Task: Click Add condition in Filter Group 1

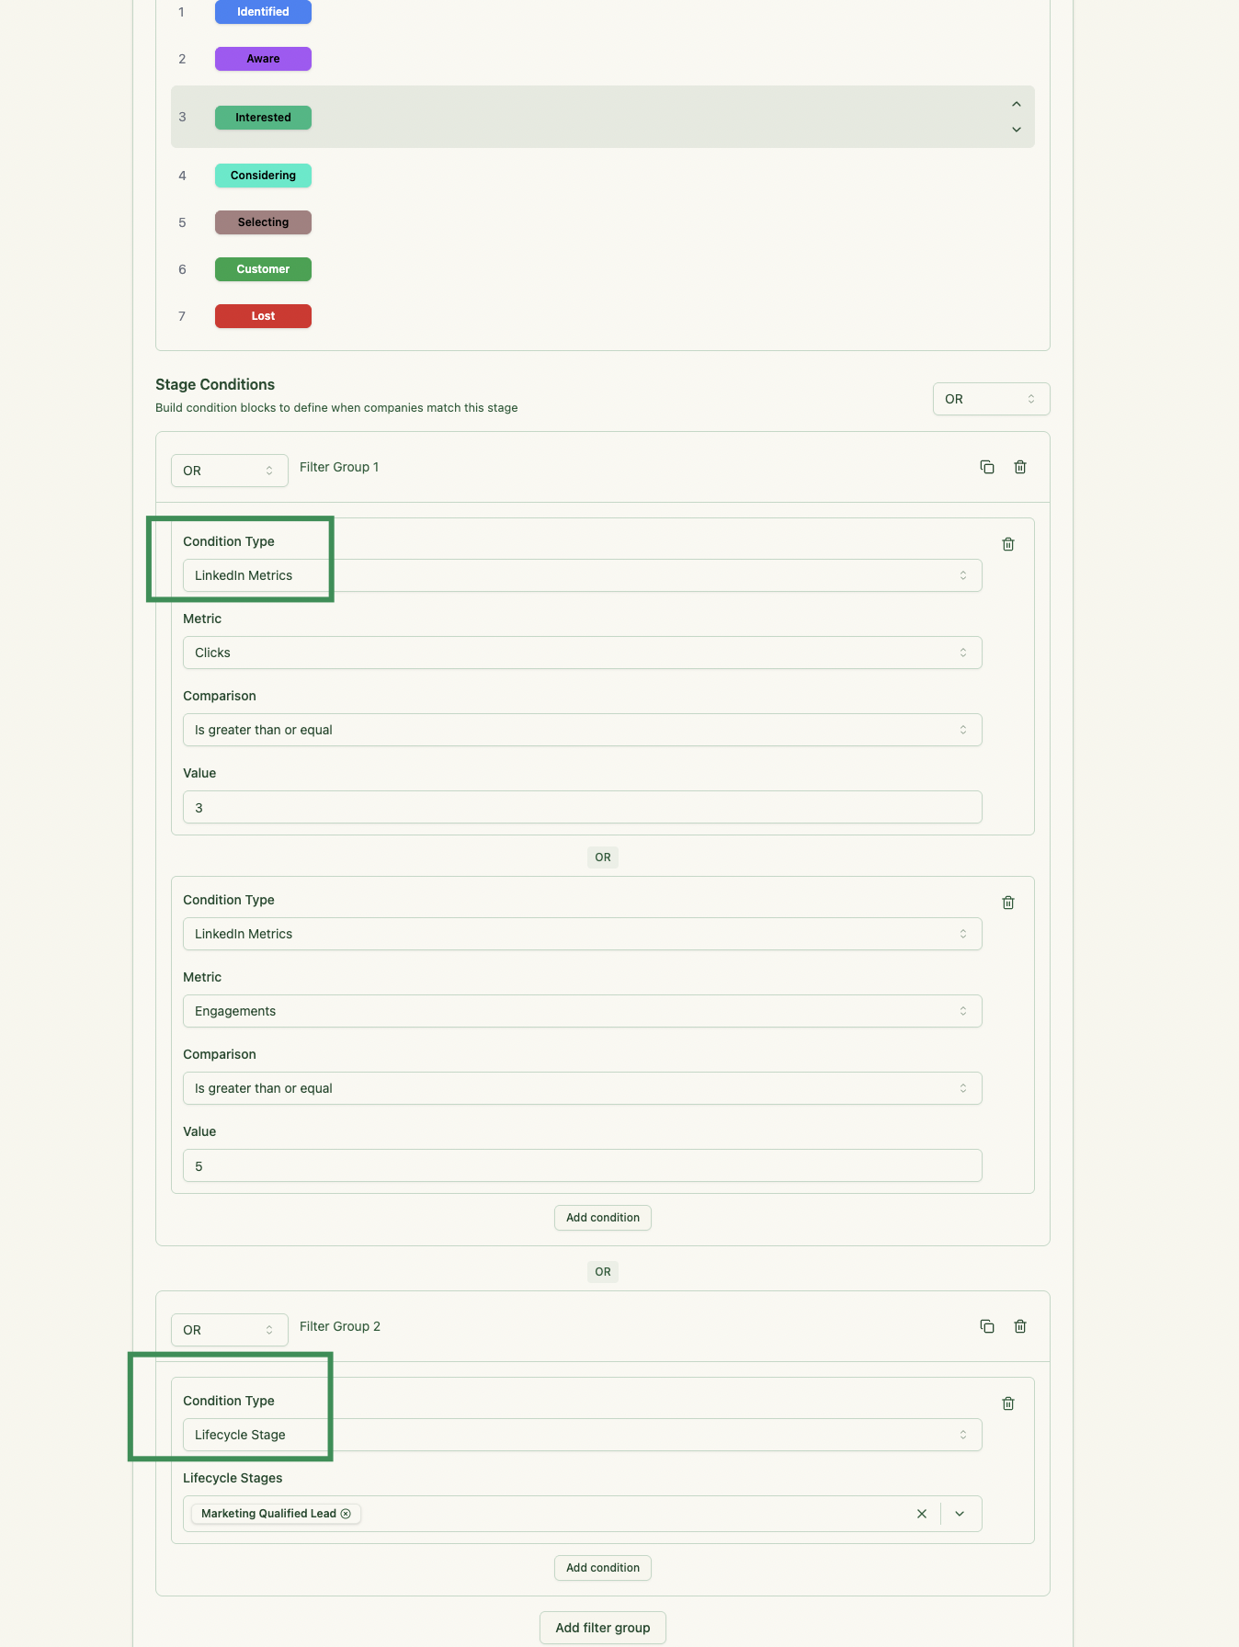Action: tap(602, 1218)
